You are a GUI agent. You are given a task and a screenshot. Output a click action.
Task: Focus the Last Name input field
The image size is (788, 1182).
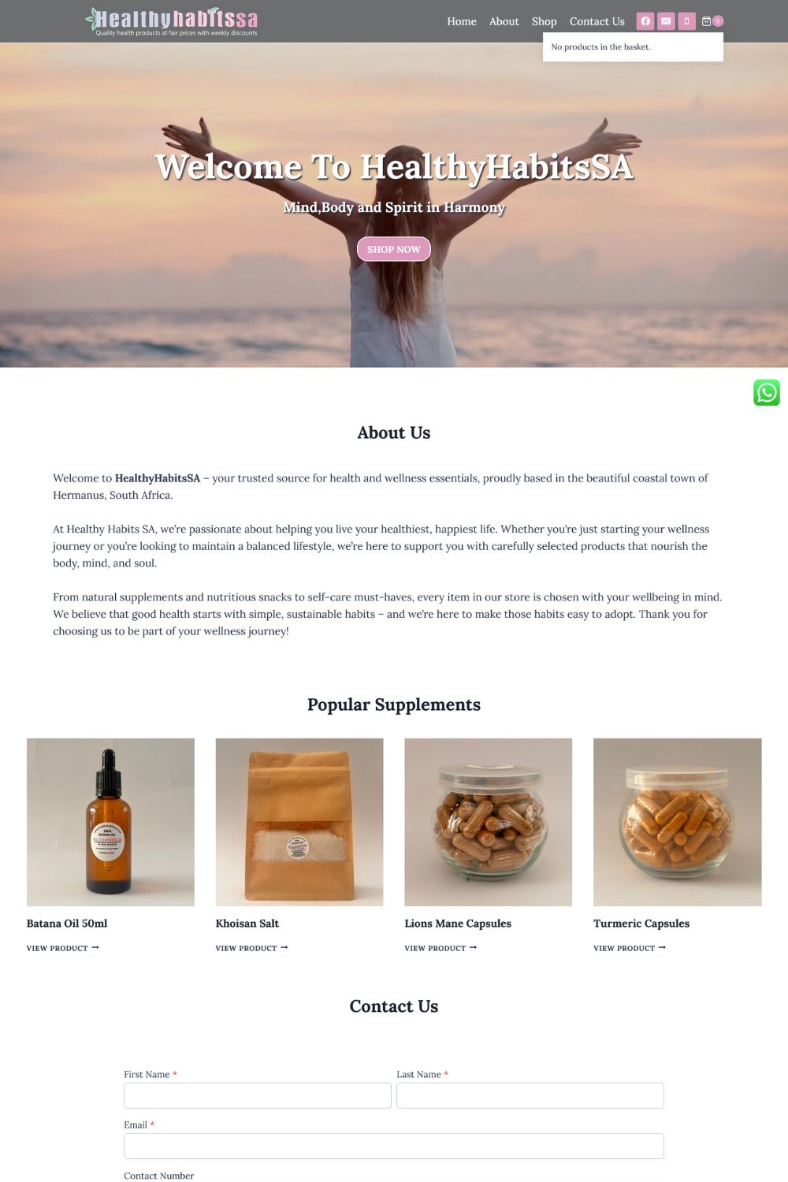point(530,1095)
